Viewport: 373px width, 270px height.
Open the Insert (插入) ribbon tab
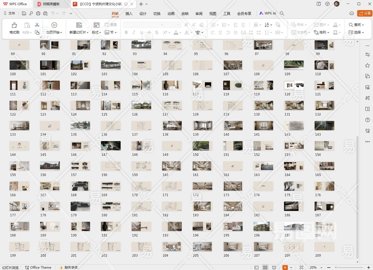tap(129, 14)
